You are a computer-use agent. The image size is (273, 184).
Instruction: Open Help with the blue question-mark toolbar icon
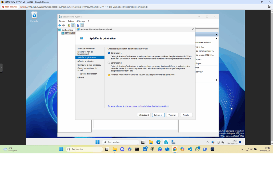coord(78,25)
